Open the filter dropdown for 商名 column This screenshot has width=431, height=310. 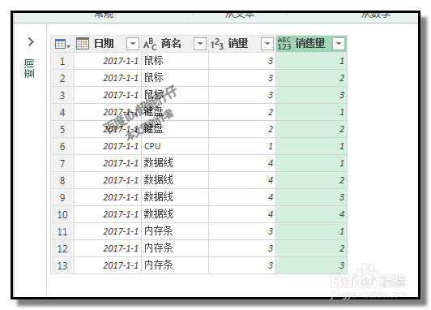click(200, 44)
